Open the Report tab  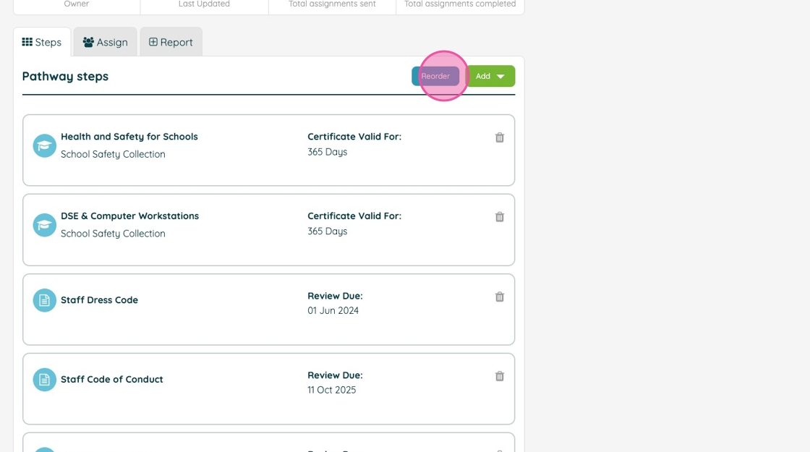click(x=171, y=42)
